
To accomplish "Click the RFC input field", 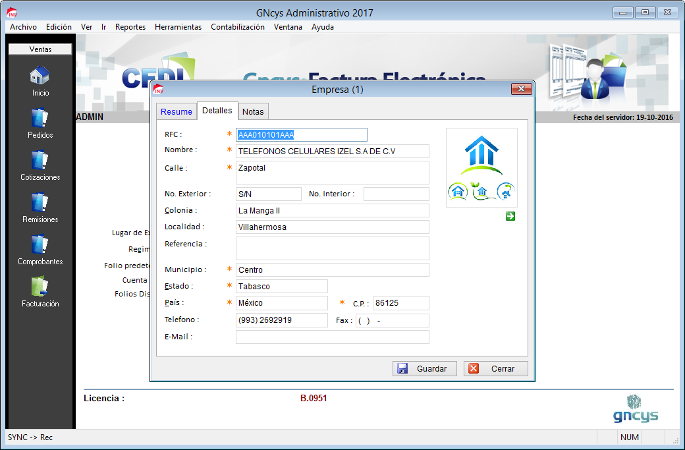I will coord(302,134).
